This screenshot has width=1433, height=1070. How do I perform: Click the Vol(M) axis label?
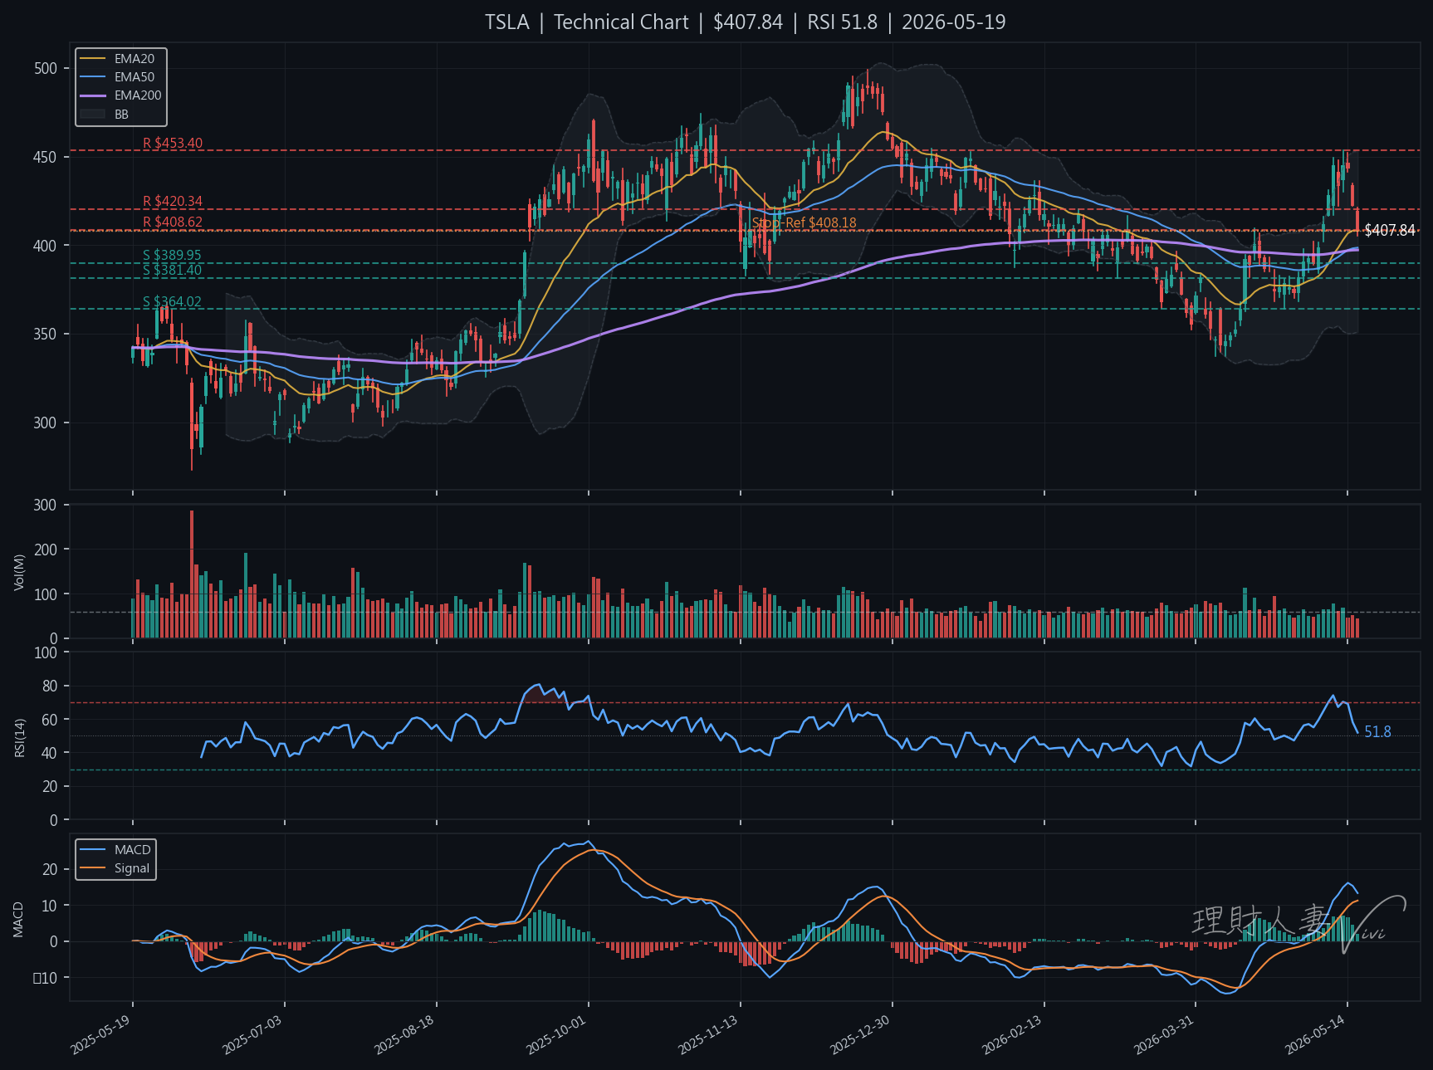(20, 572)
